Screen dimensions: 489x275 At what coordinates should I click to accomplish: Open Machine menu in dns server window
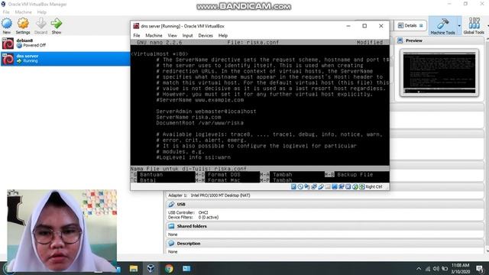[x=154, y=36]
